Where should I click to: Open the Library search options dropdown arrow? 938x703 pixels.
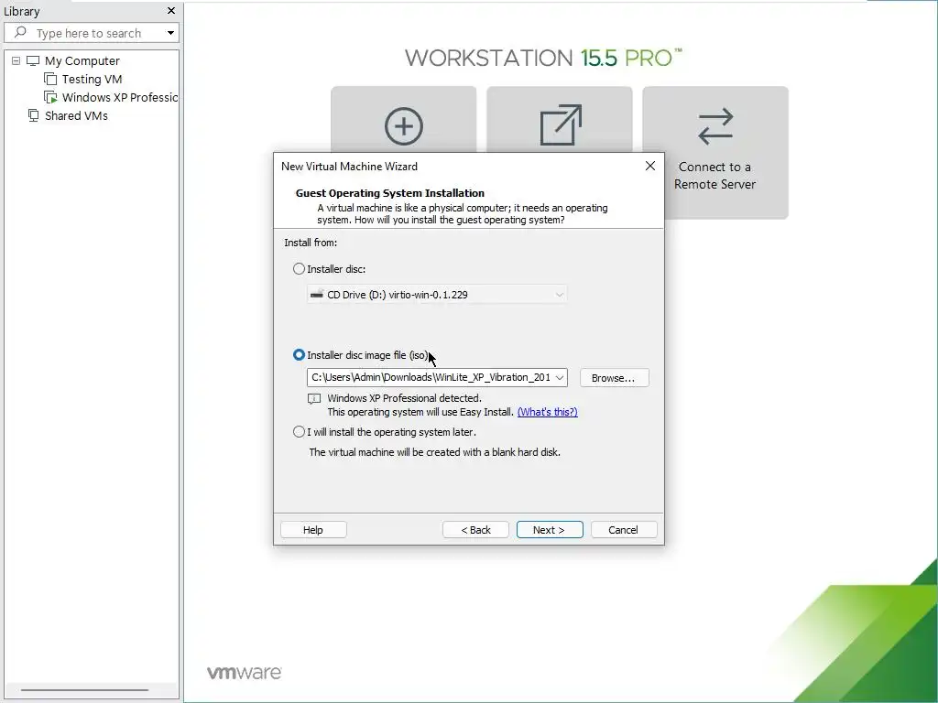click(170, 33)
